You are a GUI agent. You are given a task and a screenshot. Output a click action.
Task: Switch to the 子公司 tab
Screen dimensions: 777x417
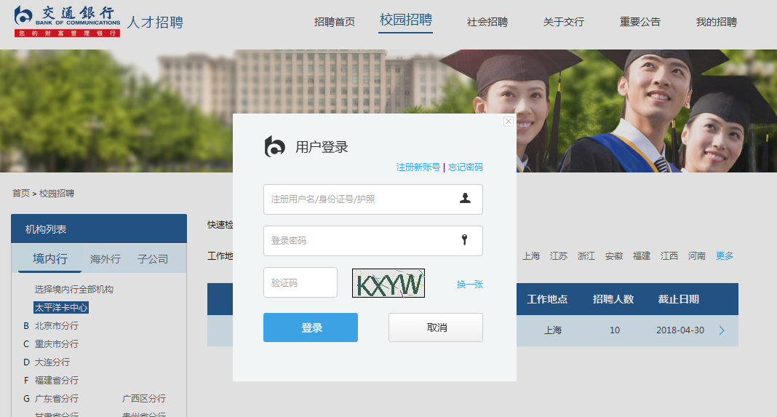pos(153,259)
